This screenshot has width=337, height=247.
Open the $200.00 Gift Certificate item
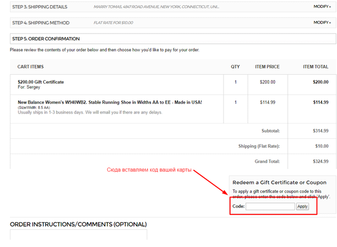(x=41, y=82)
